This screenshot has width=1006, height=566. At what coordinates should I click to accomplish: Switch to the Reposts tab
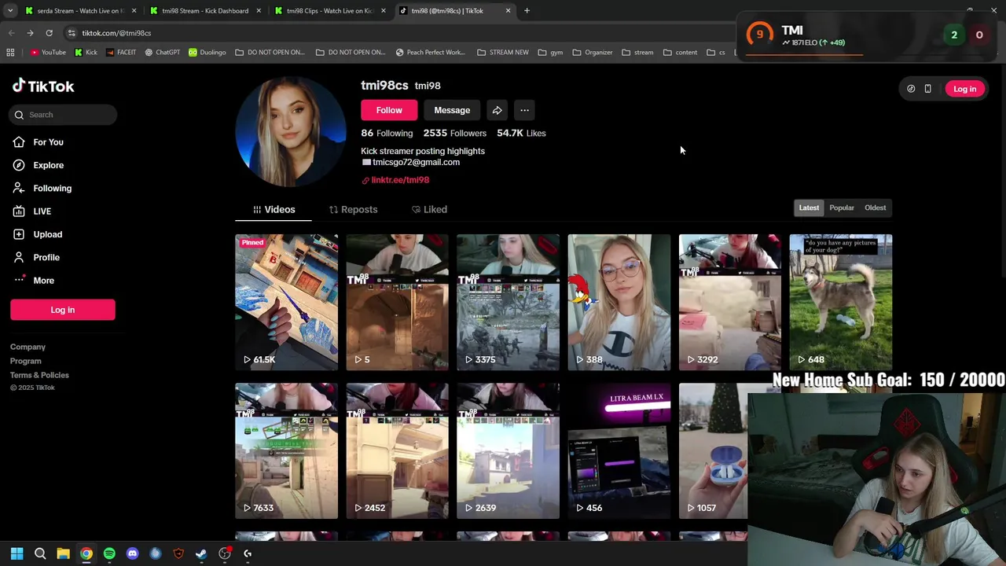point(353,210)
